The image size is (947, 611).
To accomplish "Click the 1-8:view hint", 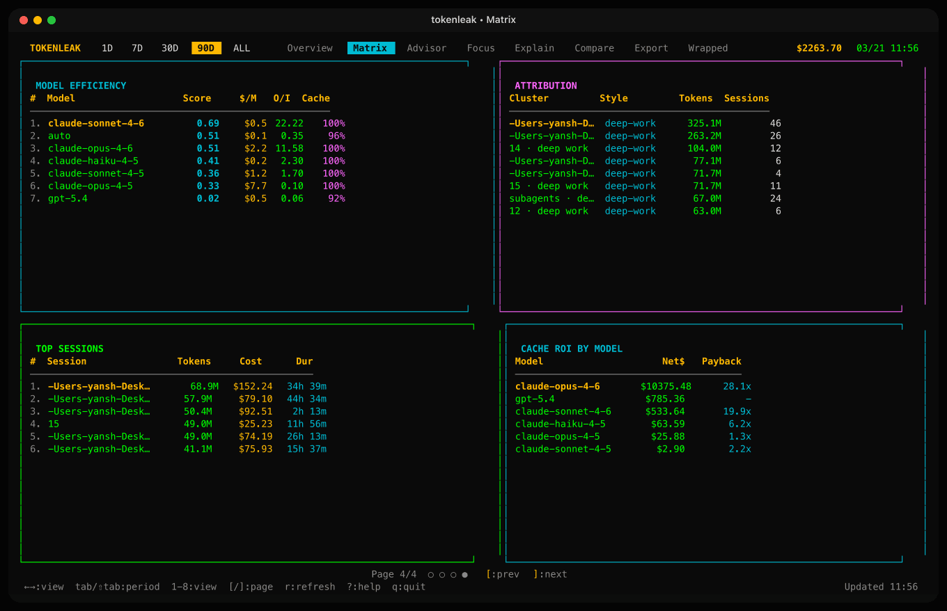I will pyautogui.click(x=194, y=587).
